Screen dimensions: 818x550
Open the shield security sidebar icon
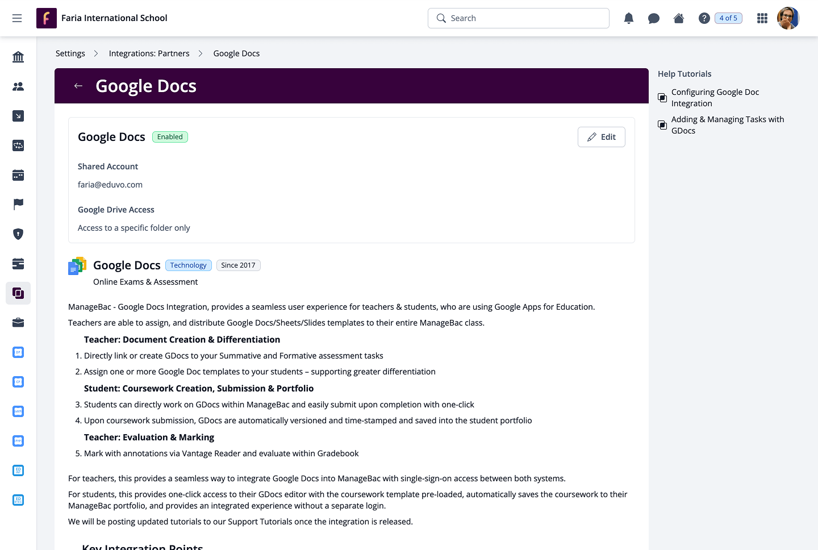18,234
